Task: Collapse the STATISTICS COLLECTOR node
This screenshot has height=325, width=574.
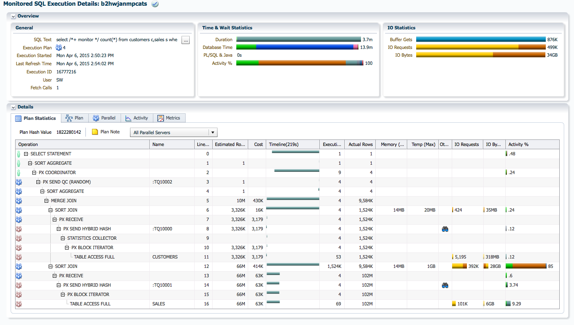Action: [x=63, y=239]
